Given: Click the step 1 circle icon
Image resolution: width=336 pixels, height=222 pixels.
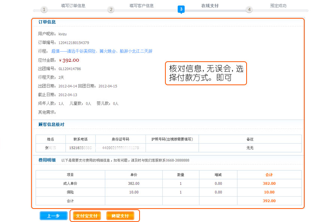Looking at the screenshot, I should tap(44, 10).
